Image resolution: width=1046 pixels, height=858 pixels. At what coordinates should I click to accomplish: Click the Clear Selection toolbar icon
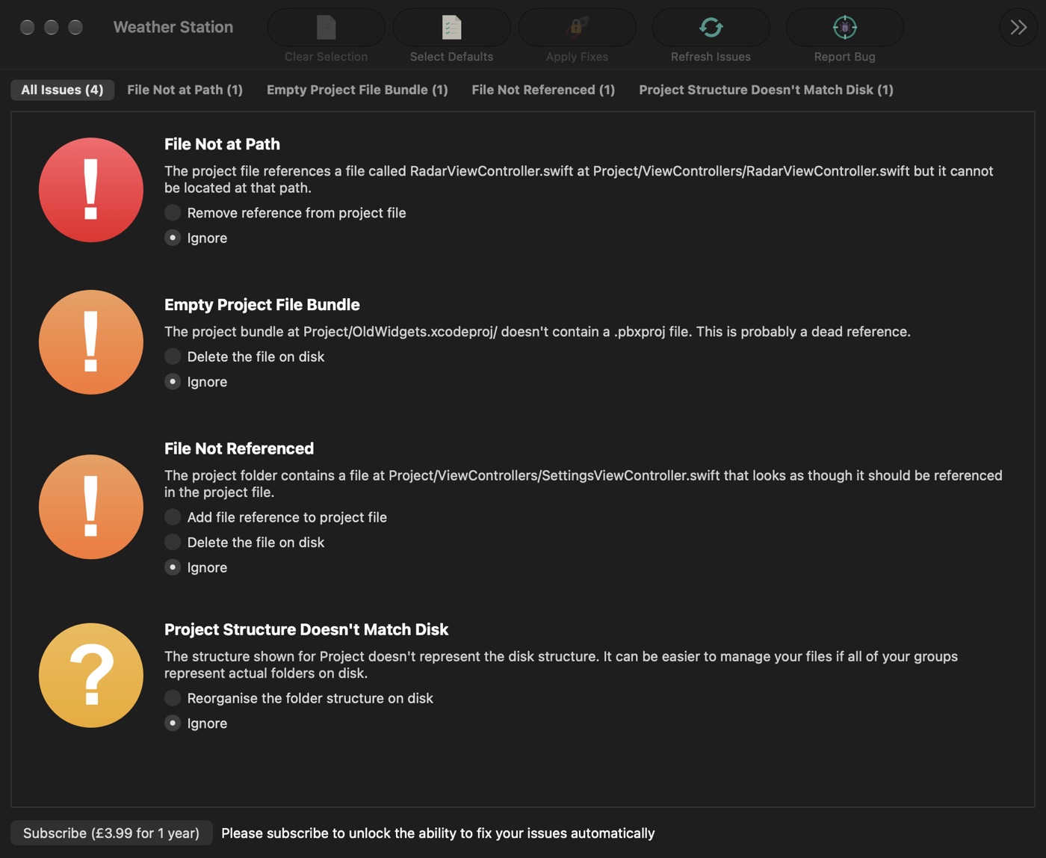tap(326, 28)
